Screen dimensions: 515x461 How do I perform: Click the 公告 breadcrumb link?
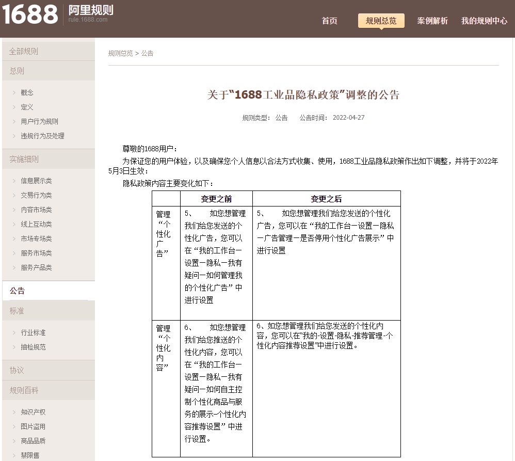pyautogui.click(x=147, y=53)
